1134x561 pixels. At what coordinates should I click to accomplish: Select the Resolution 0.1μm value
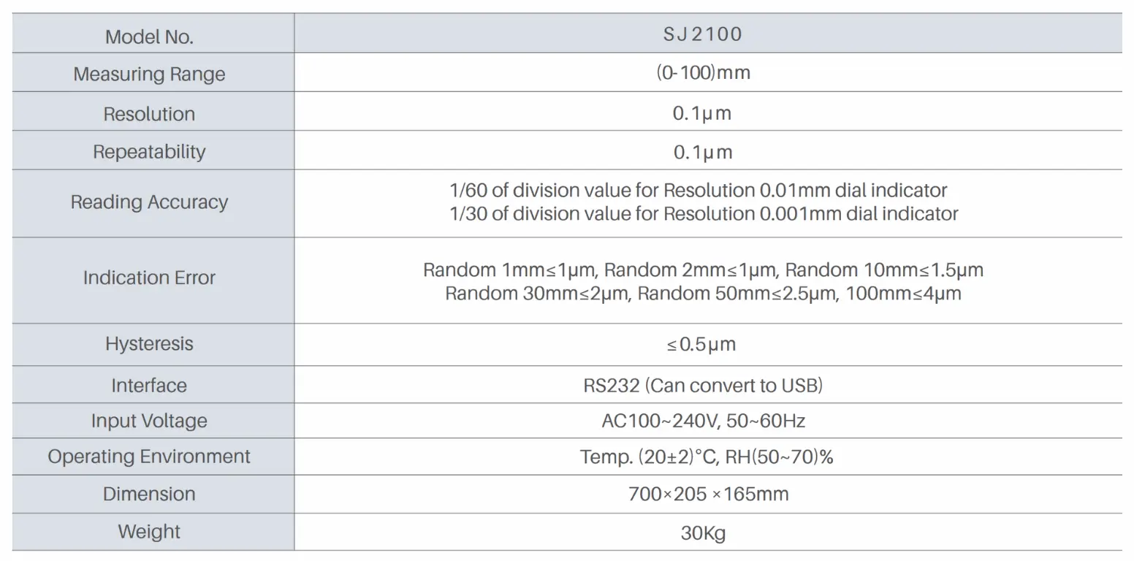(x=702, y=113)
